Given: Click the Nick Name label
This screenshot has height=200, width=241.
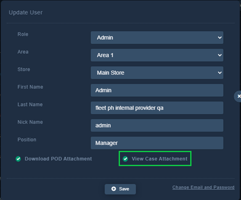Looking at the screenshot, I should click(30, 122).
